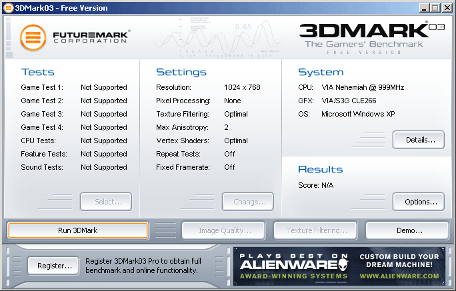Click the Texture Filtering... button

[x=315, y=230]
